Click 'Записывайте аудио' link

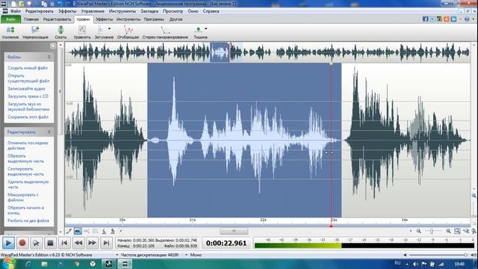point(27,88)
